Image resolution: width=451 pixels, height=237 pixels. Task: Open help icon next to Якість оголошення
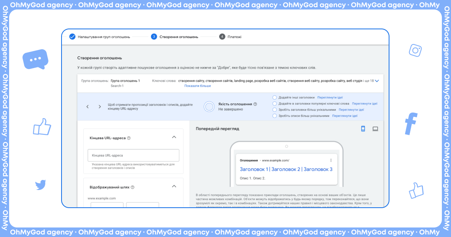(x=255, y=104)
